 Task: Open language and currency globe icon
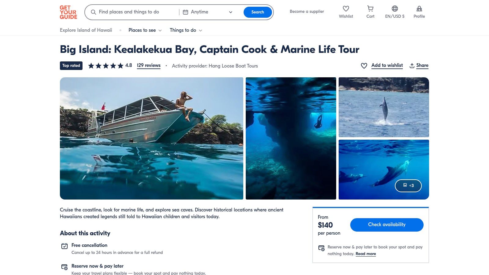pos(395,9)
